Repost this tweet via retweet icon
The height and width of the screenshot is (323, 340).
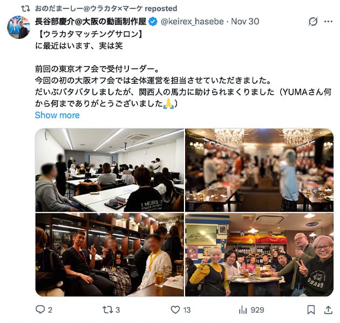pos(107,309)
